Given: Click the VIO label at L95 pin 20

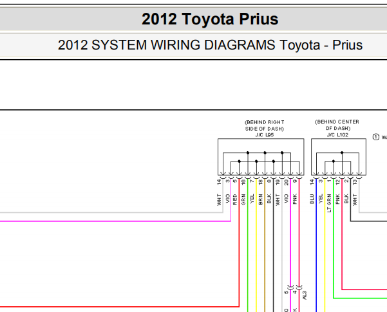Looking at the screenshot, I should click(287, 199).
